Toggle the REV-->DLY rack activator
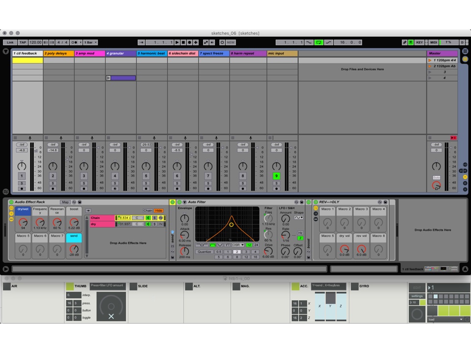471x353 pixels. click(315, 202)
